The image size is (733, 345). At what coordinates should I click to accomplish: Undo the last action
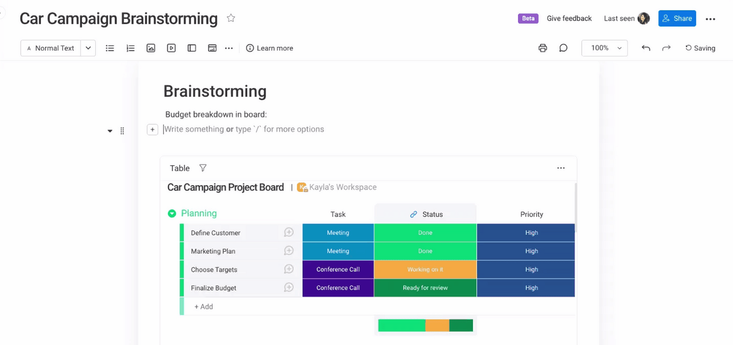646,48
